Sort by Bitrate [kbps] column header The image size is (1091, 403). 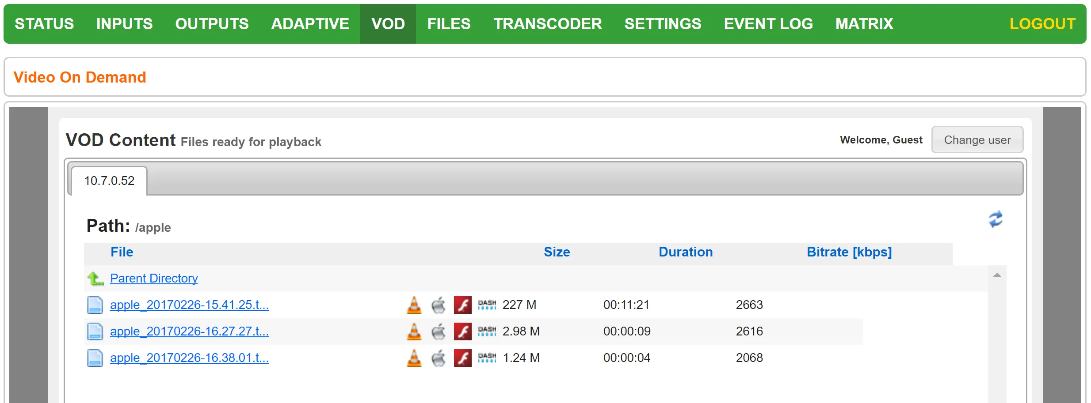(849, 252)
